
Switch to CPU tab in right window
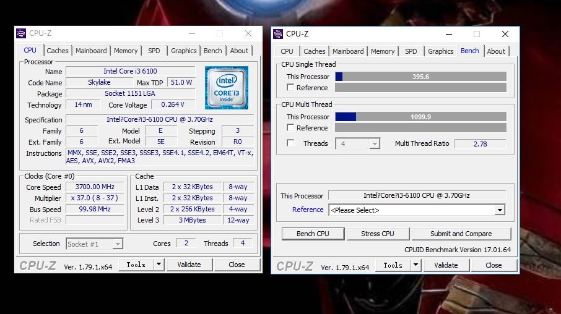tap(287, 51)
